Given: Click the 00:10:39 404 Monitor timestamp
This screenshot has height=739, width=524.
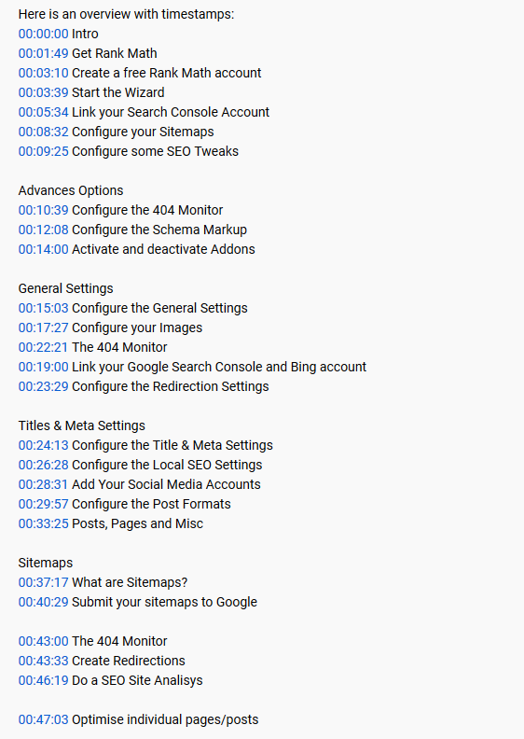Looking at the screenshot, I should [x=43, y=210].
